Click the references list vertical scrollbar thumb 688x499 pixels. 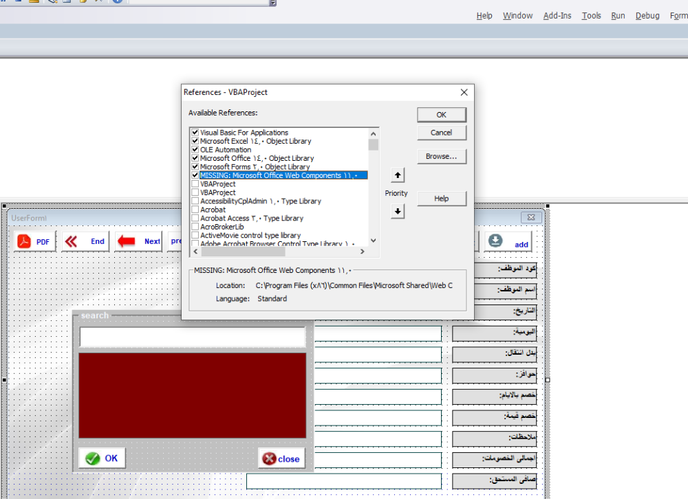point(374,145)
